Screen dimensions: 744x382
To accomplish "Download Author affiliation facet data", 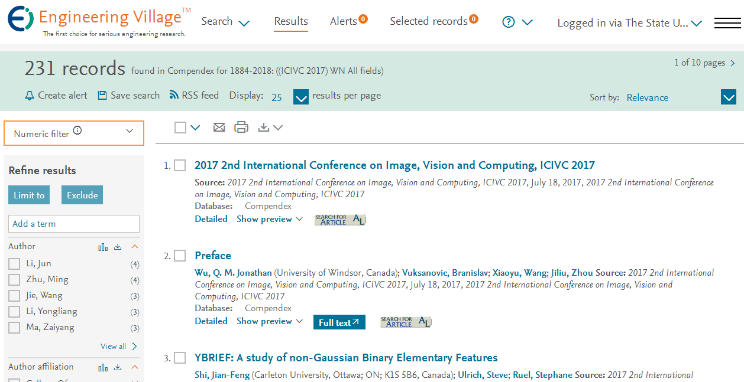I will (118, 367).
